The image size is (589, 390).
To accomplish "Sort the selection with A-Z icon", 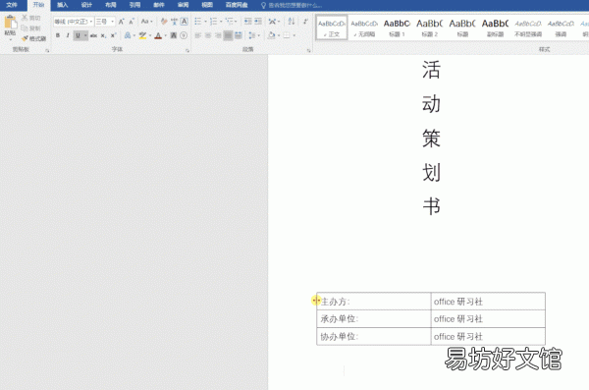I will (x=292, y=22).
